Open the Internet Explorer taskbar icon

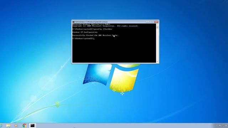pos(1,126)
